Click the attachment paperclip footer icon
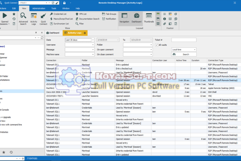This screenshot has width=241, height=161. click(164, 23)
